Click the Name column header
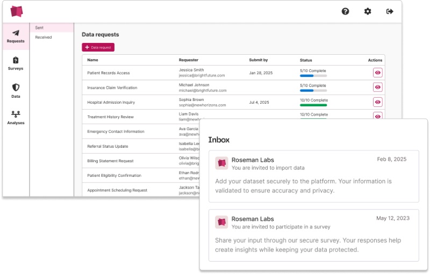This screenshot has width=430, height=274. tap(92, 60)
